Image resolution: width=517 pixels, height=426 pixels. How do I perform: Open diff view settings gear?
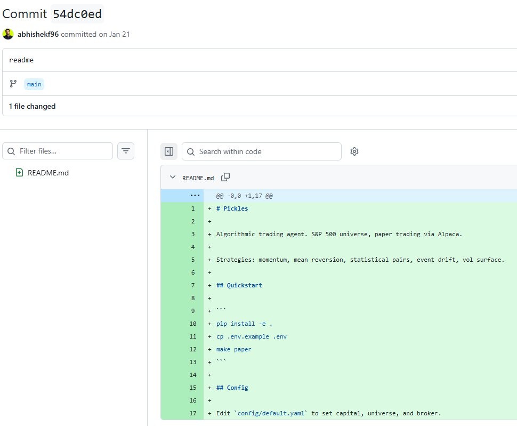tap(354, 151)
